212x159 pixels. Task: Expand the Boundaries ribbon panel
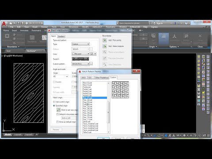coord(13,47)
